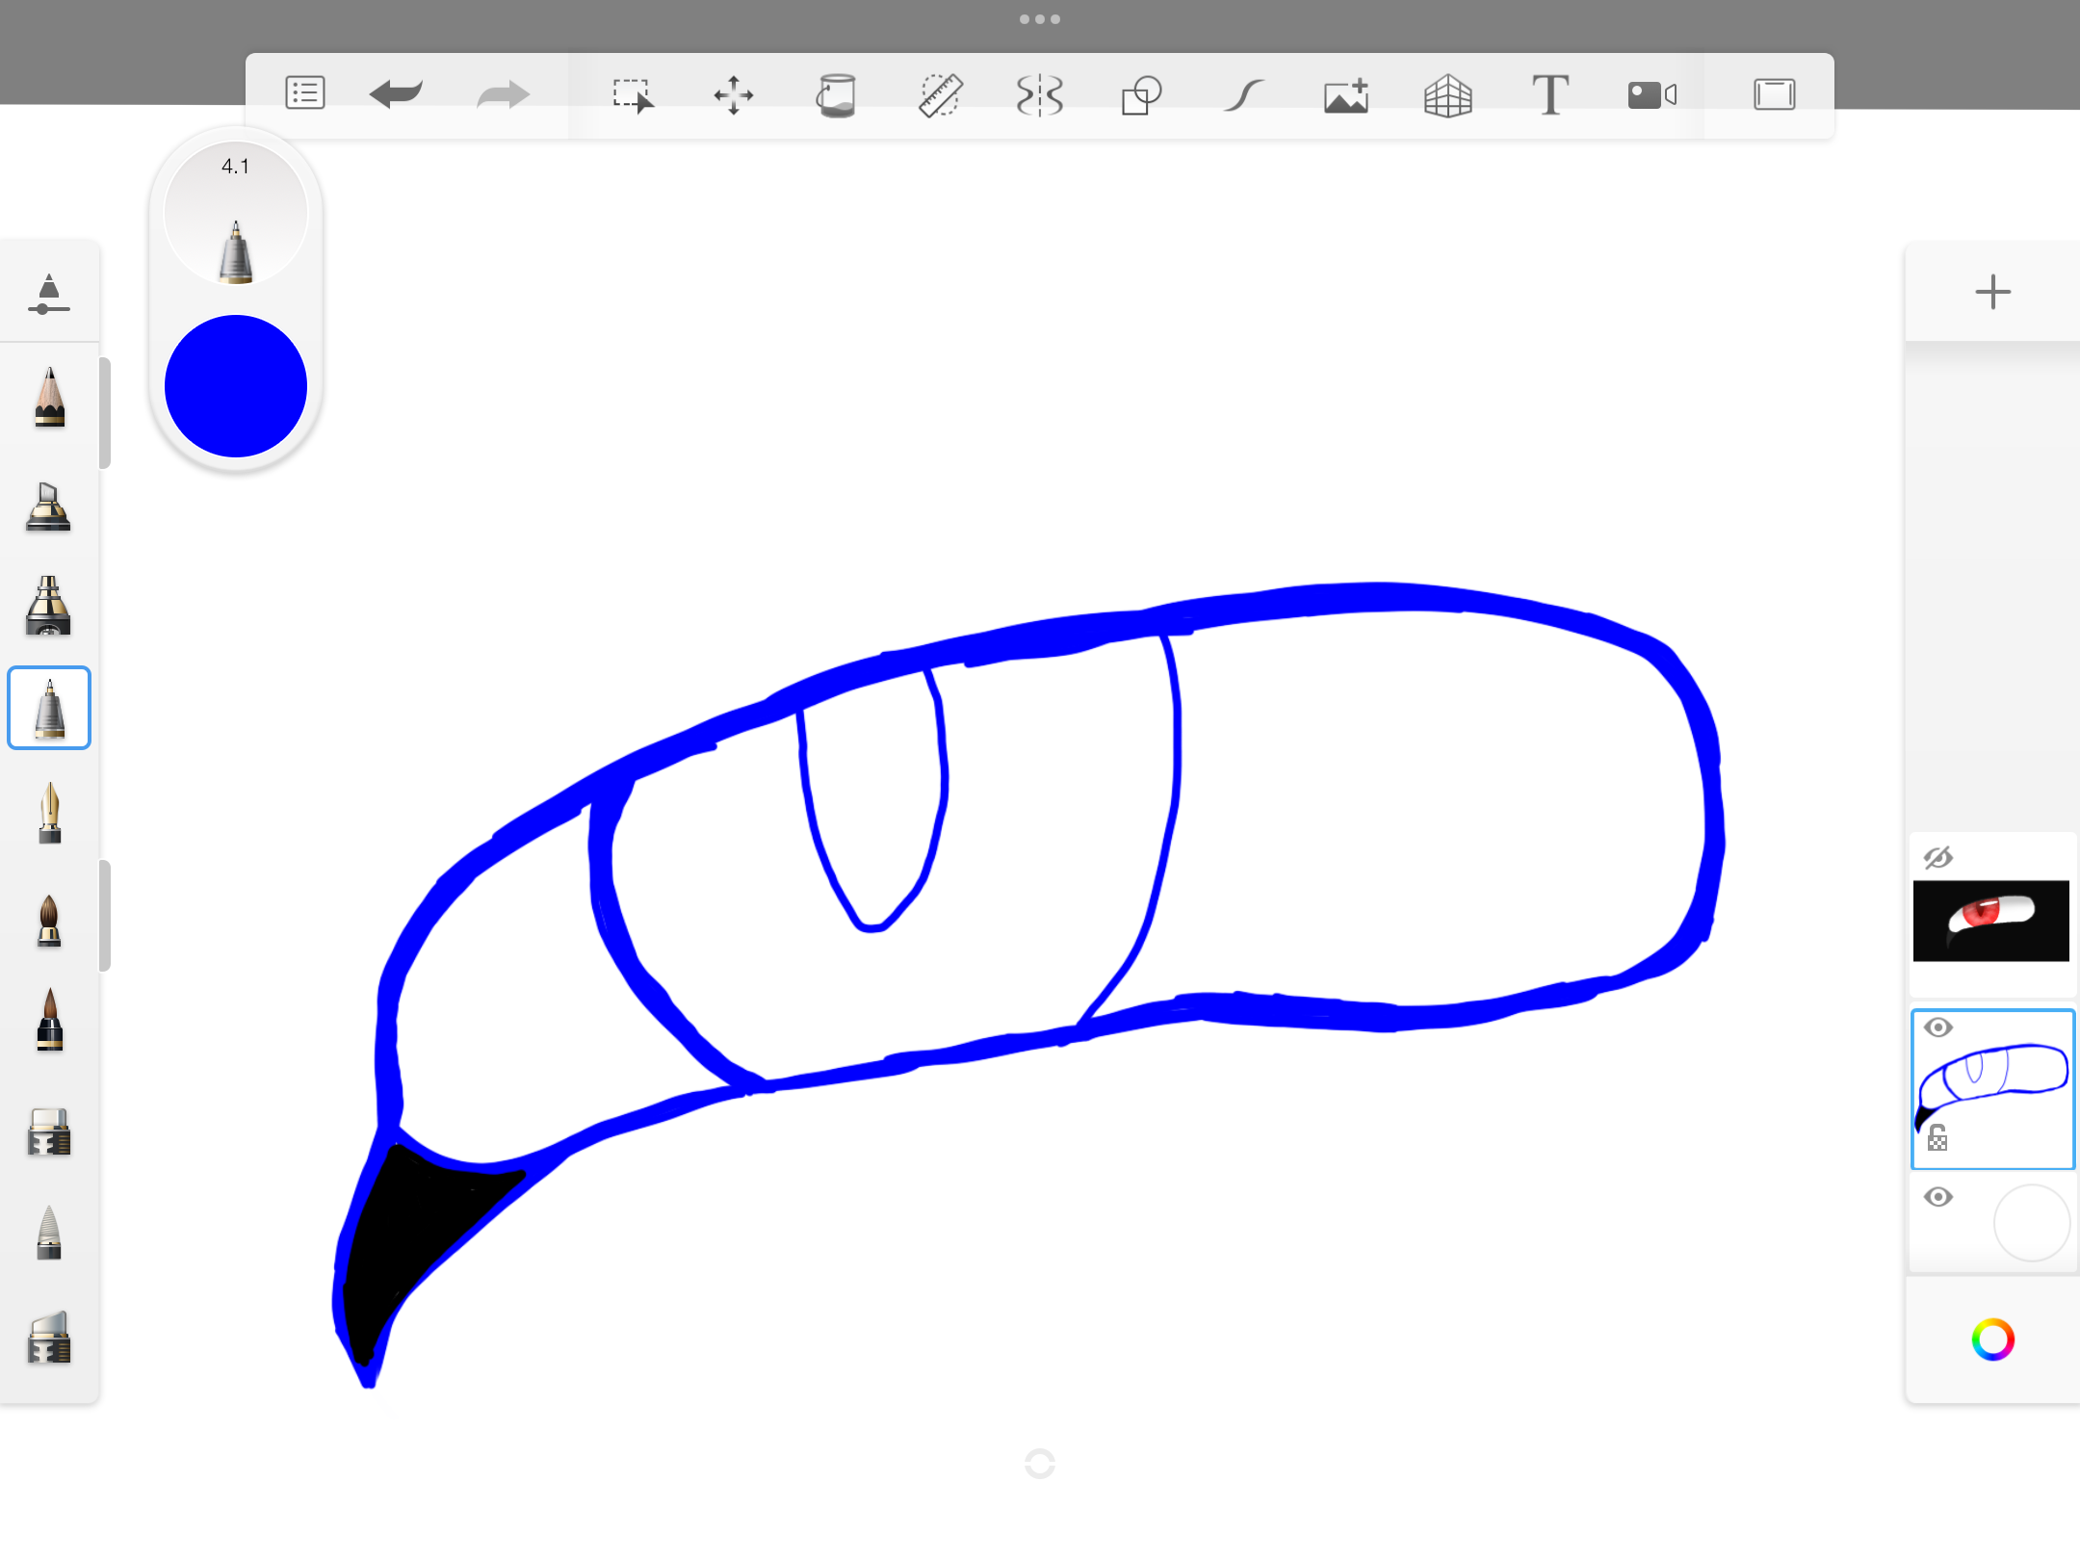
Task: Hide the blue drawing layer
Action: pos(1939,1027)
